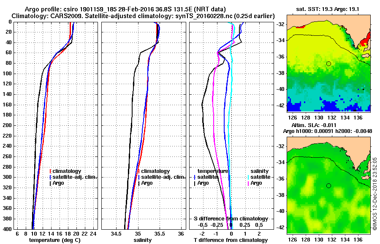Click the Climatology CARS2009 subtitle line
This screenshot has height=244, width=380.
[x=143, y=16]
